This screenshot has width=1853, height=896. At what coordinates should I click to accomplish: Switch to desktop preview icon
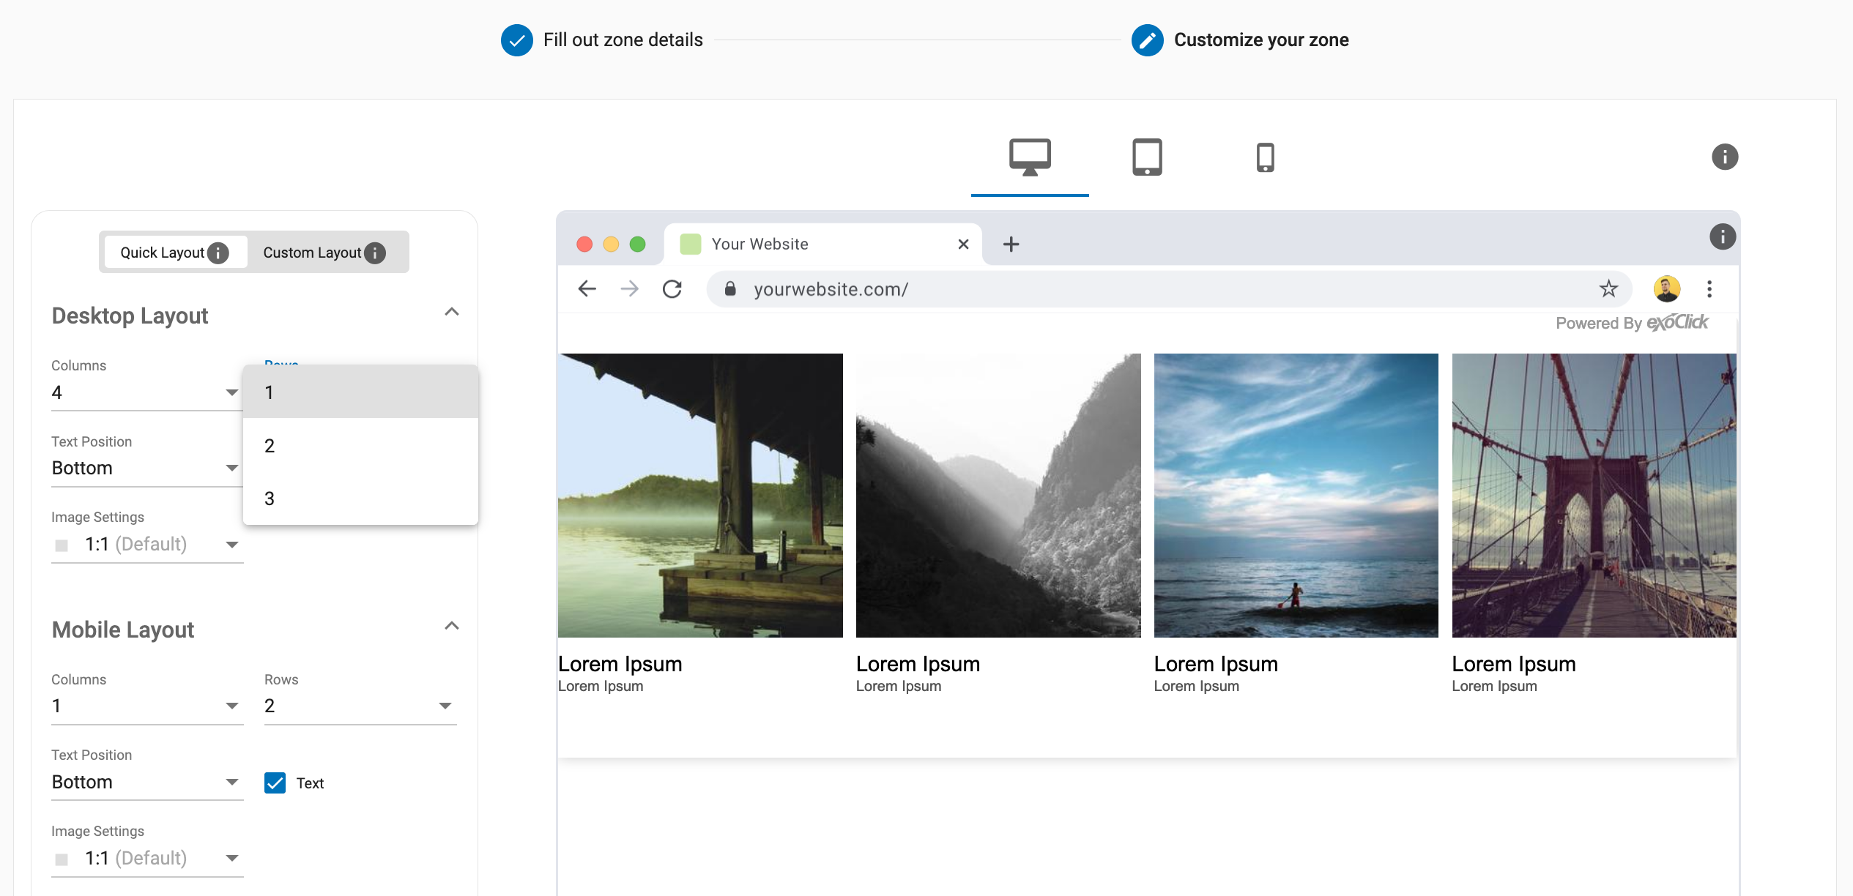1029,157
